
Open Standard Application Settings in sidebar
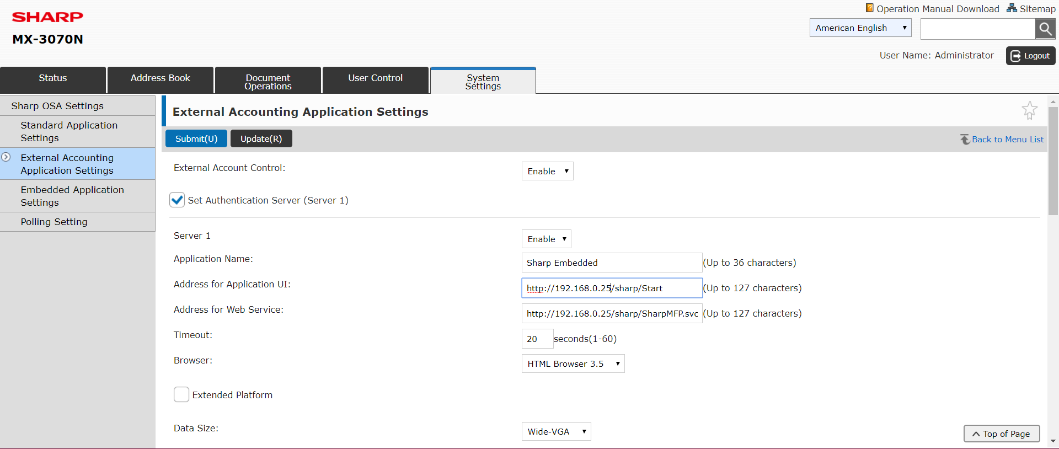tap(77, 131)
